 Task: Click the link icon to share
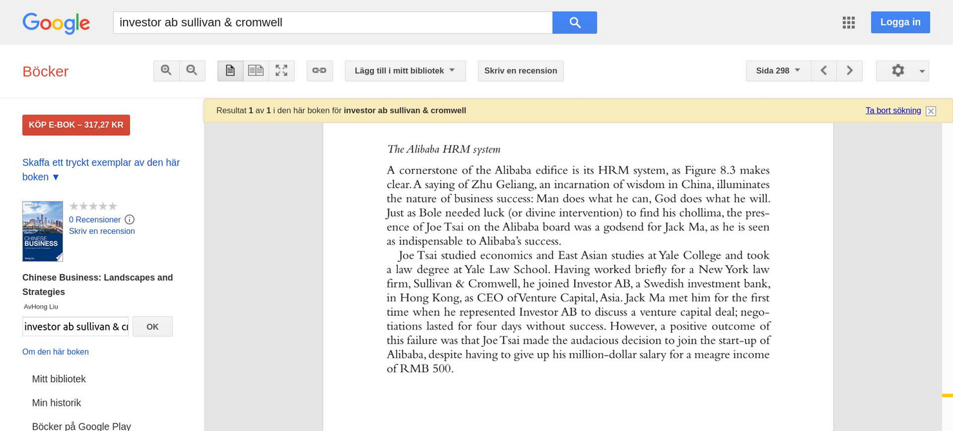pos(319,71)
